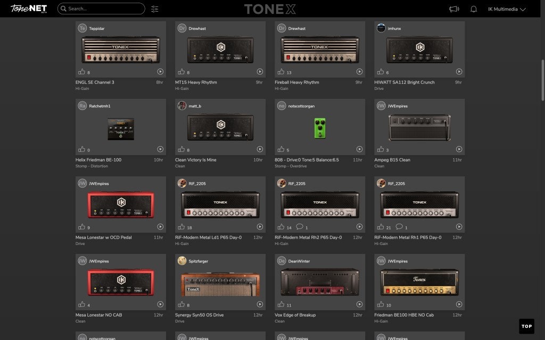Viewport: 545px width, 340px height.
Task: Play the HIWATT SA112 Bright Crunch preview
Action: (459, 72)
